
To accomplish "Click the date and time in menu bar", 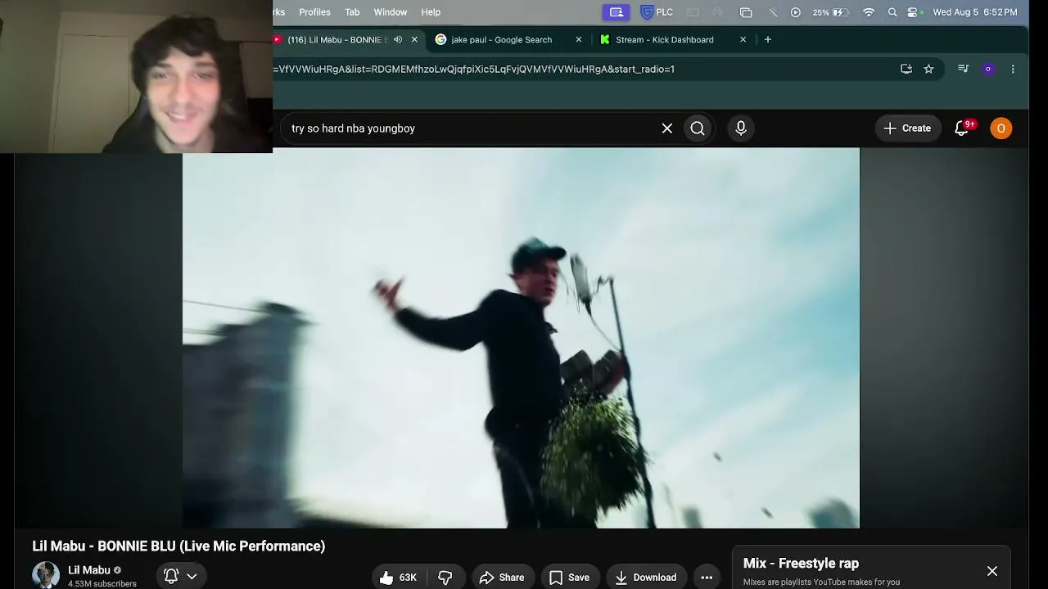I will coord(975,12).
